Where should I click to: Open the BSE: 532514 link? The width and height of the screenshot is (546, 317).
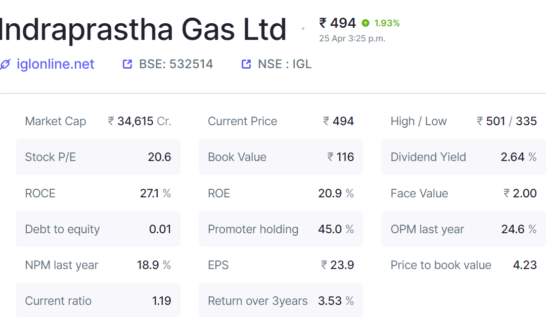176,64
